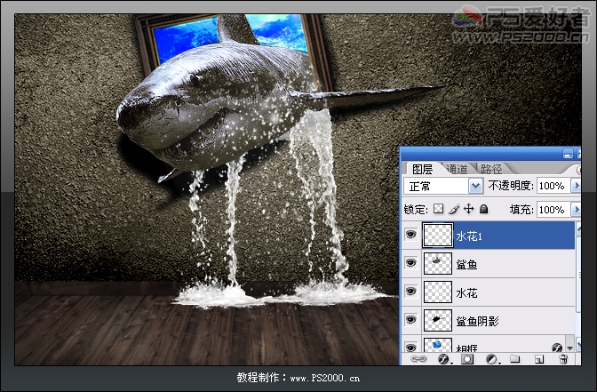The width and height of the screenshot is (597, 392).
Task: Select the 相框 layer thumbnail
Action: click(x=438, y=345)
